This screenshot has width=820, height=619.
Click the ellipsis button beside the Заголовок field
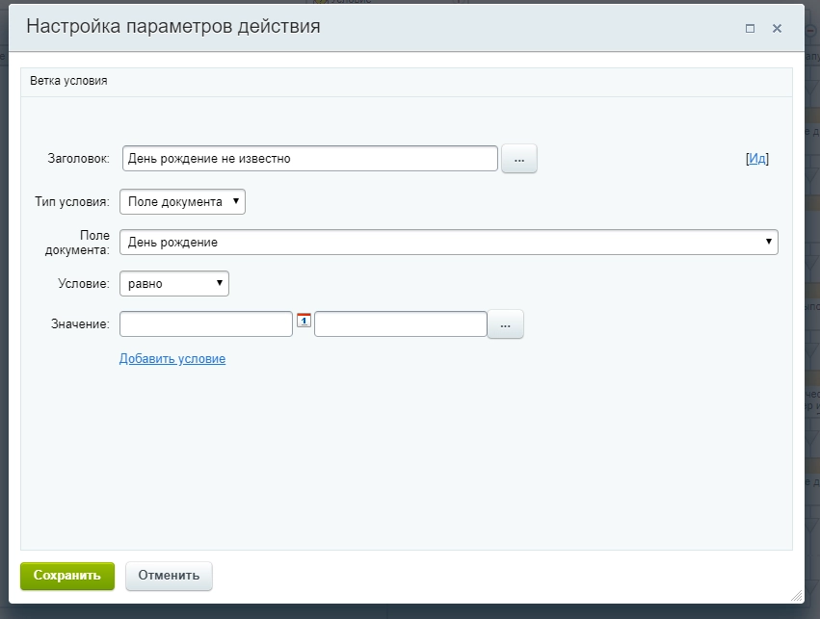518,159
